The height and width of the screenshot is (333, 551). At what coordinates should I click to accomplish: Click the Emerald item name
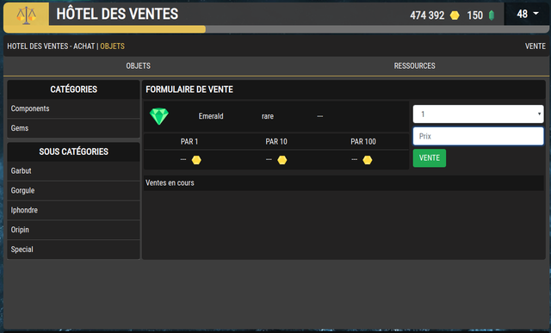click(x=211, y=116)
